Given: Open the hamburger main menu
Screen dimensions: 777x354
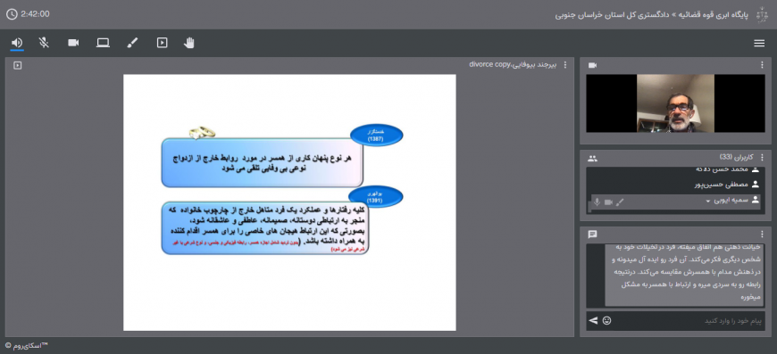Looking at the screenshot, I should (x=759, y=44).
